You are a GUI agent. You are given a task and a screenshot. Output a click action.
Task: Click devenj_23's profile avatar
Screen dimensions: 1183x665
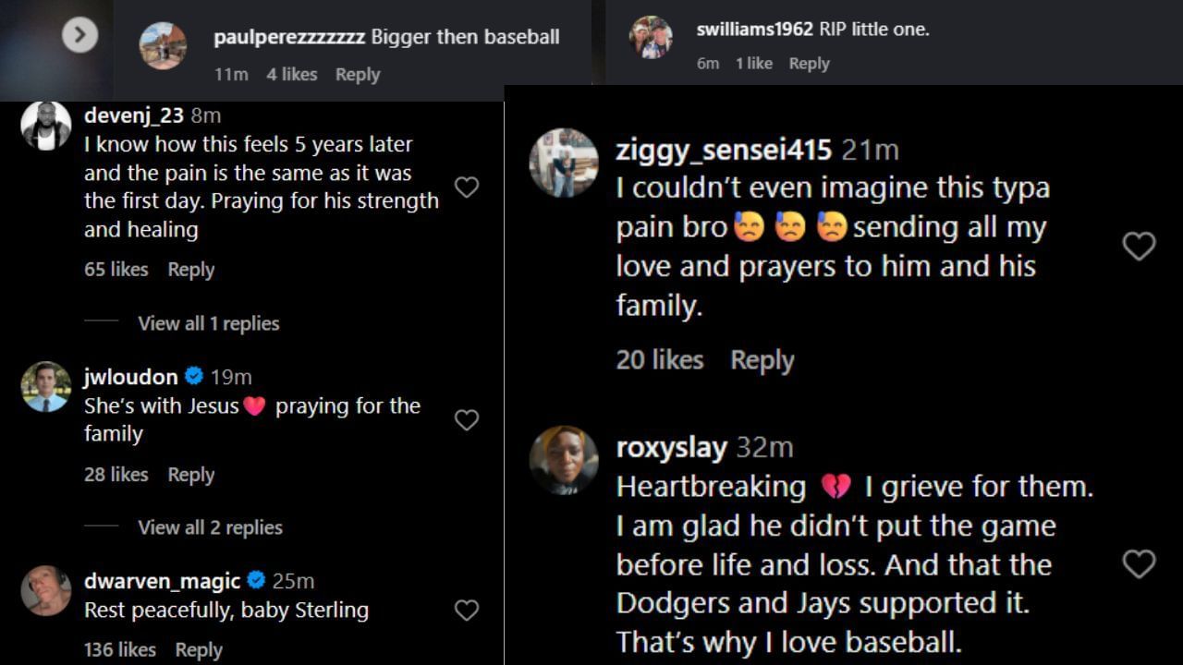click(x=46, y=126)
